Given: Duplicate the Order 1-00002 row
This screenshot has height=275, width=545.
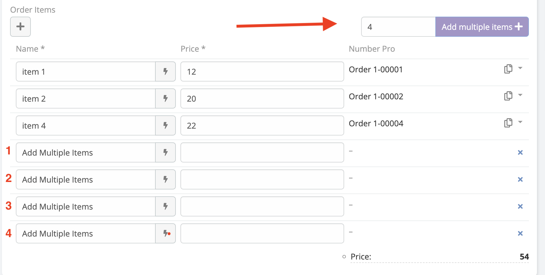Looking at the screenshot, I should [508, 96].
